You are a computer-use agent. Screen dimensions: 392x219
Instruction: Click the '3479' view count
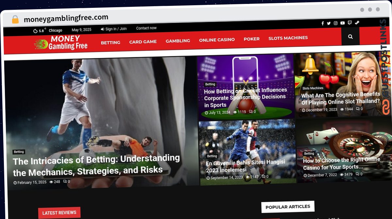pos(349,175)
